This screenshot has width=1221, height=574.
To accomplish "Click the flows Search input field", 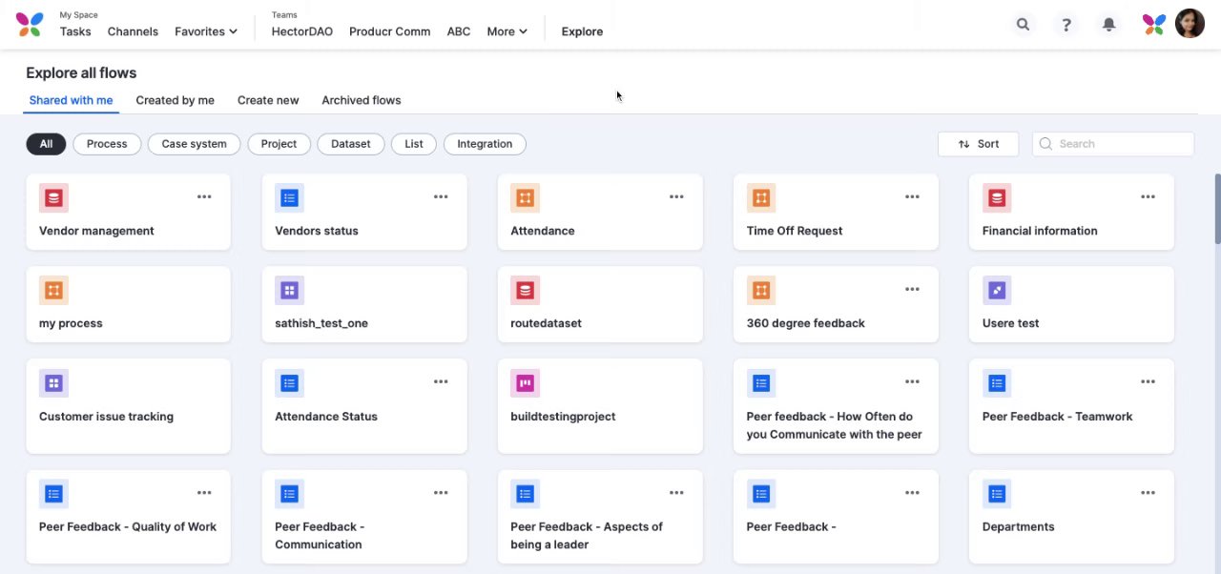I will click(1121, 144).
